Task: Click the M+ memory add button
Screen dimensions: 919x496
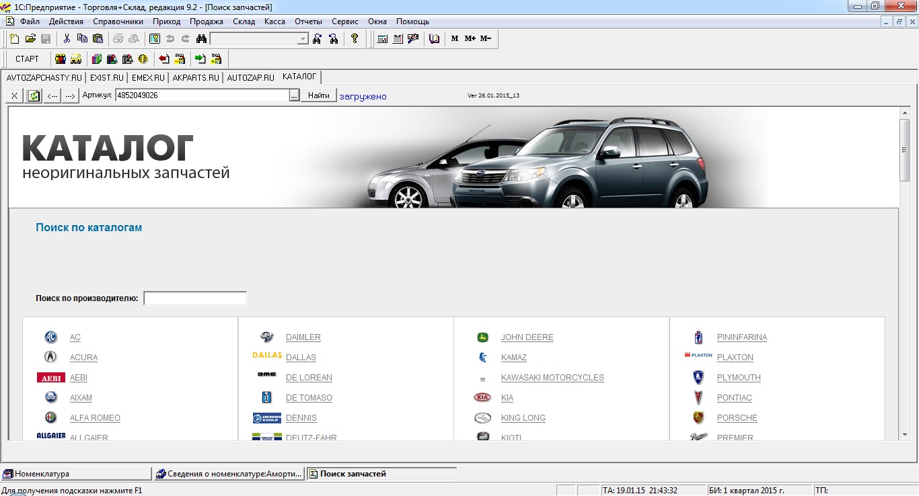Action: tap(470, 39)
